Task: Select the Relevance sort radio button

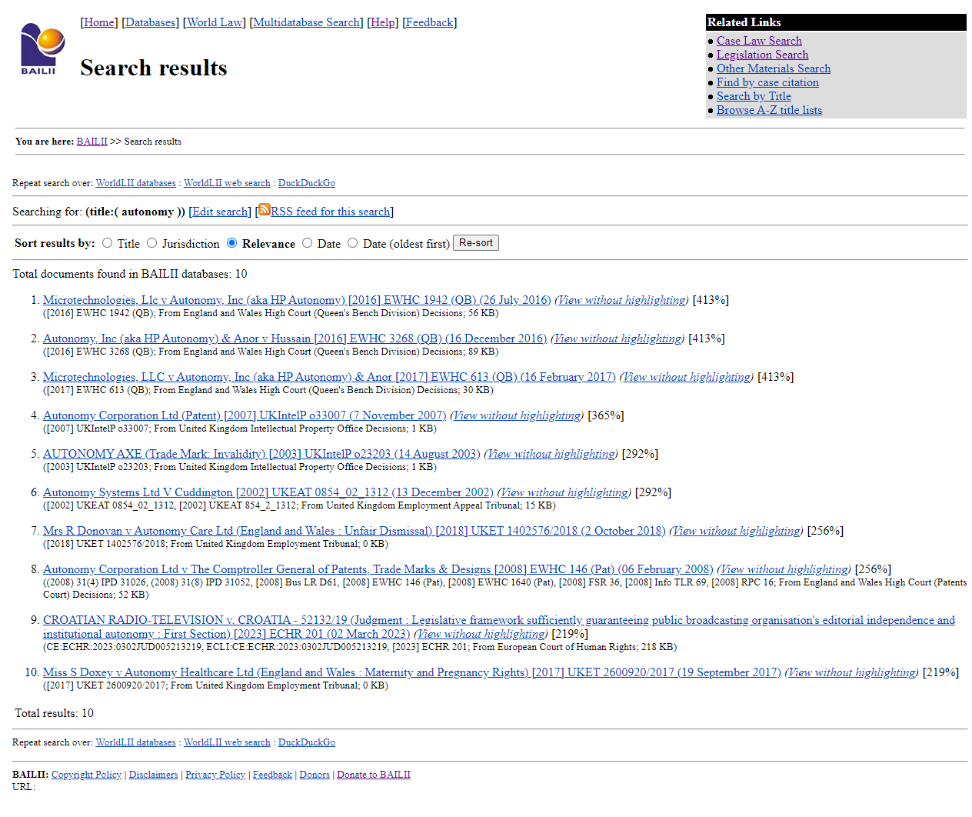Action: click(x=232, y=243)
